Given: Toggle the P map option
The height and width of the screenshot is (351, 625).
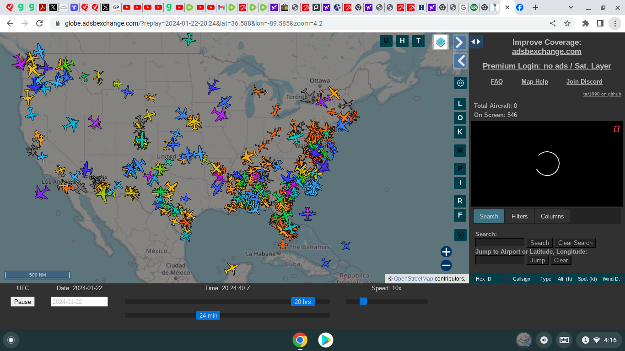Looking at the screenshot, I should 460,169.
